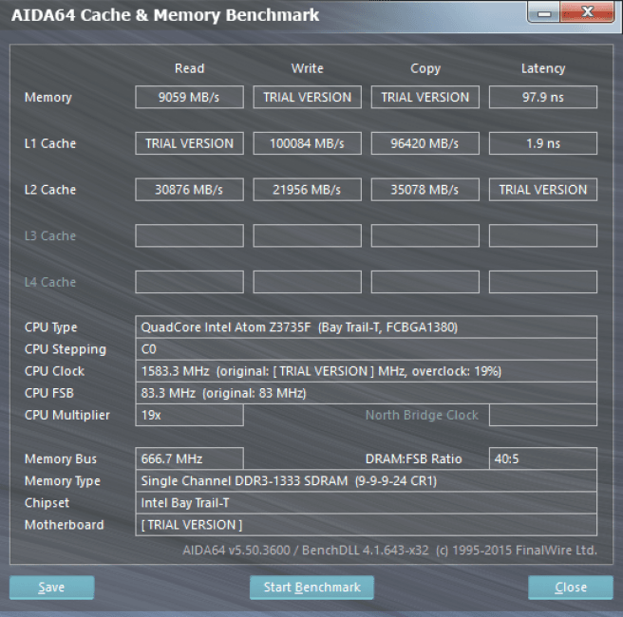Select L2 Cache Write 21956 MB/s
This screenshot has height=617, width=623.
(x=307, y=190)
